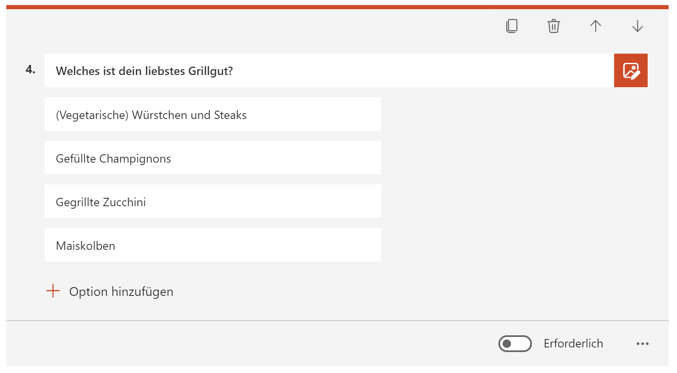
Task: Move question up with arrow icon
Action: tap(596, 26)
